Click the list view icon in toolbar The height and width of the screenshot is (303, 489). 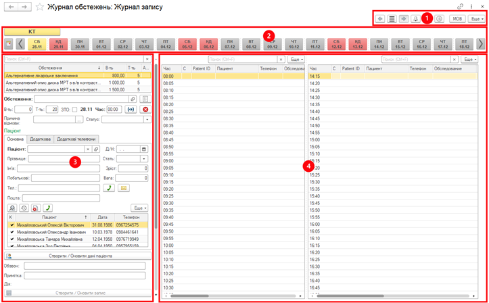pos(392,19)
